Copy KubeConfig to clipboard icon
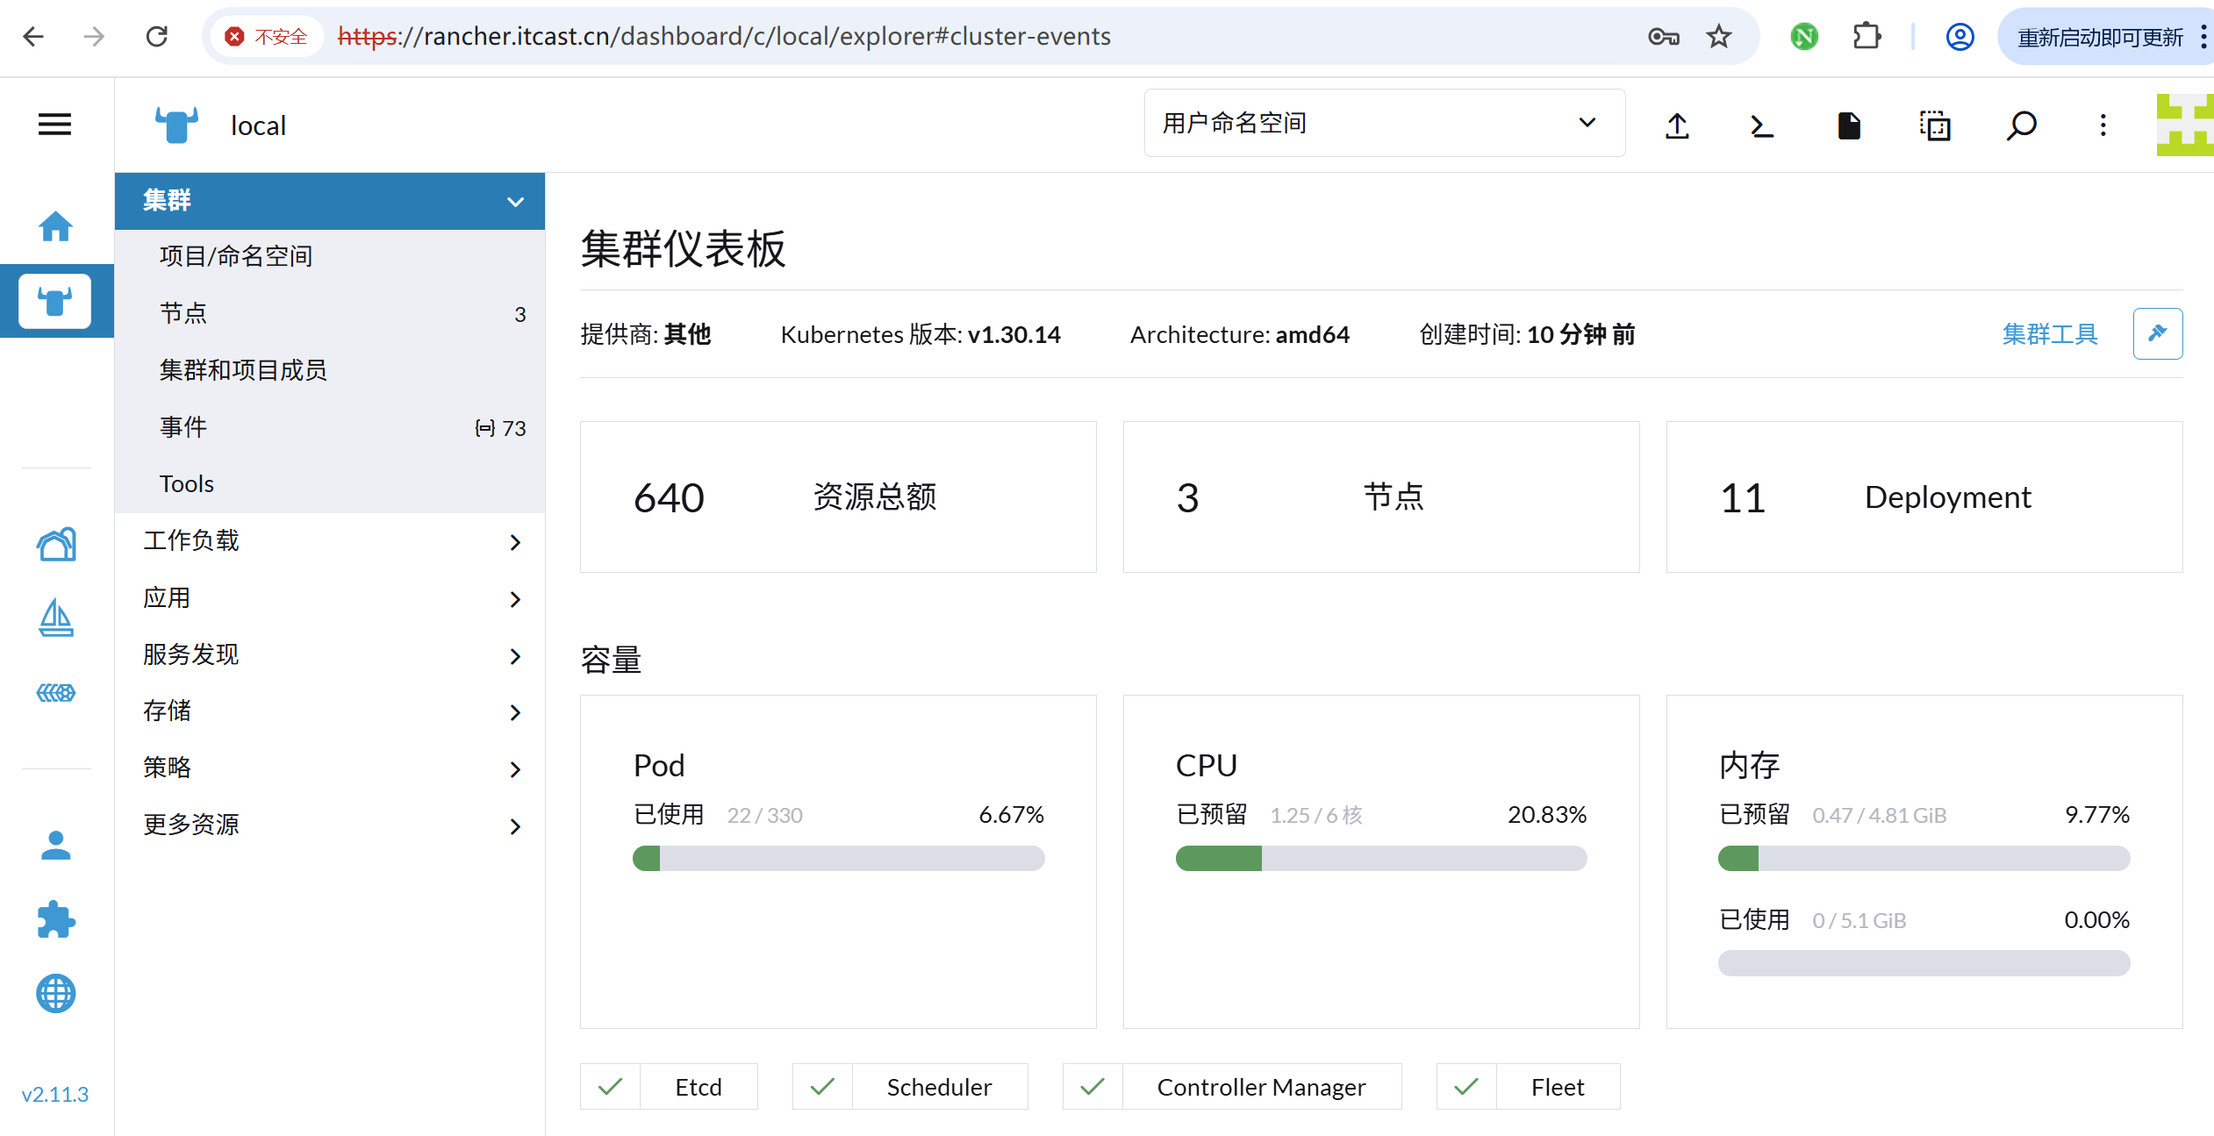Image resolution: width=2214 pixels, height=1136 pixels. pyautogui.click(x=1935, y=125)
